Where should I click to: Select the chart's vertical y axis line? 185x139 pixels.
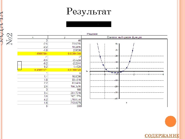click(119, 71)
